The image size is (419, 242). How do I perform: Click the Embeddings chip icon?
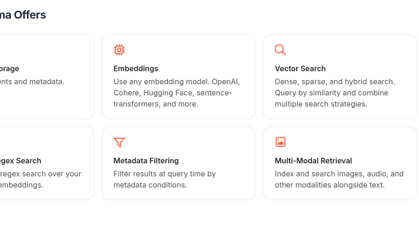pyautogui.click(x=119, y=50)
